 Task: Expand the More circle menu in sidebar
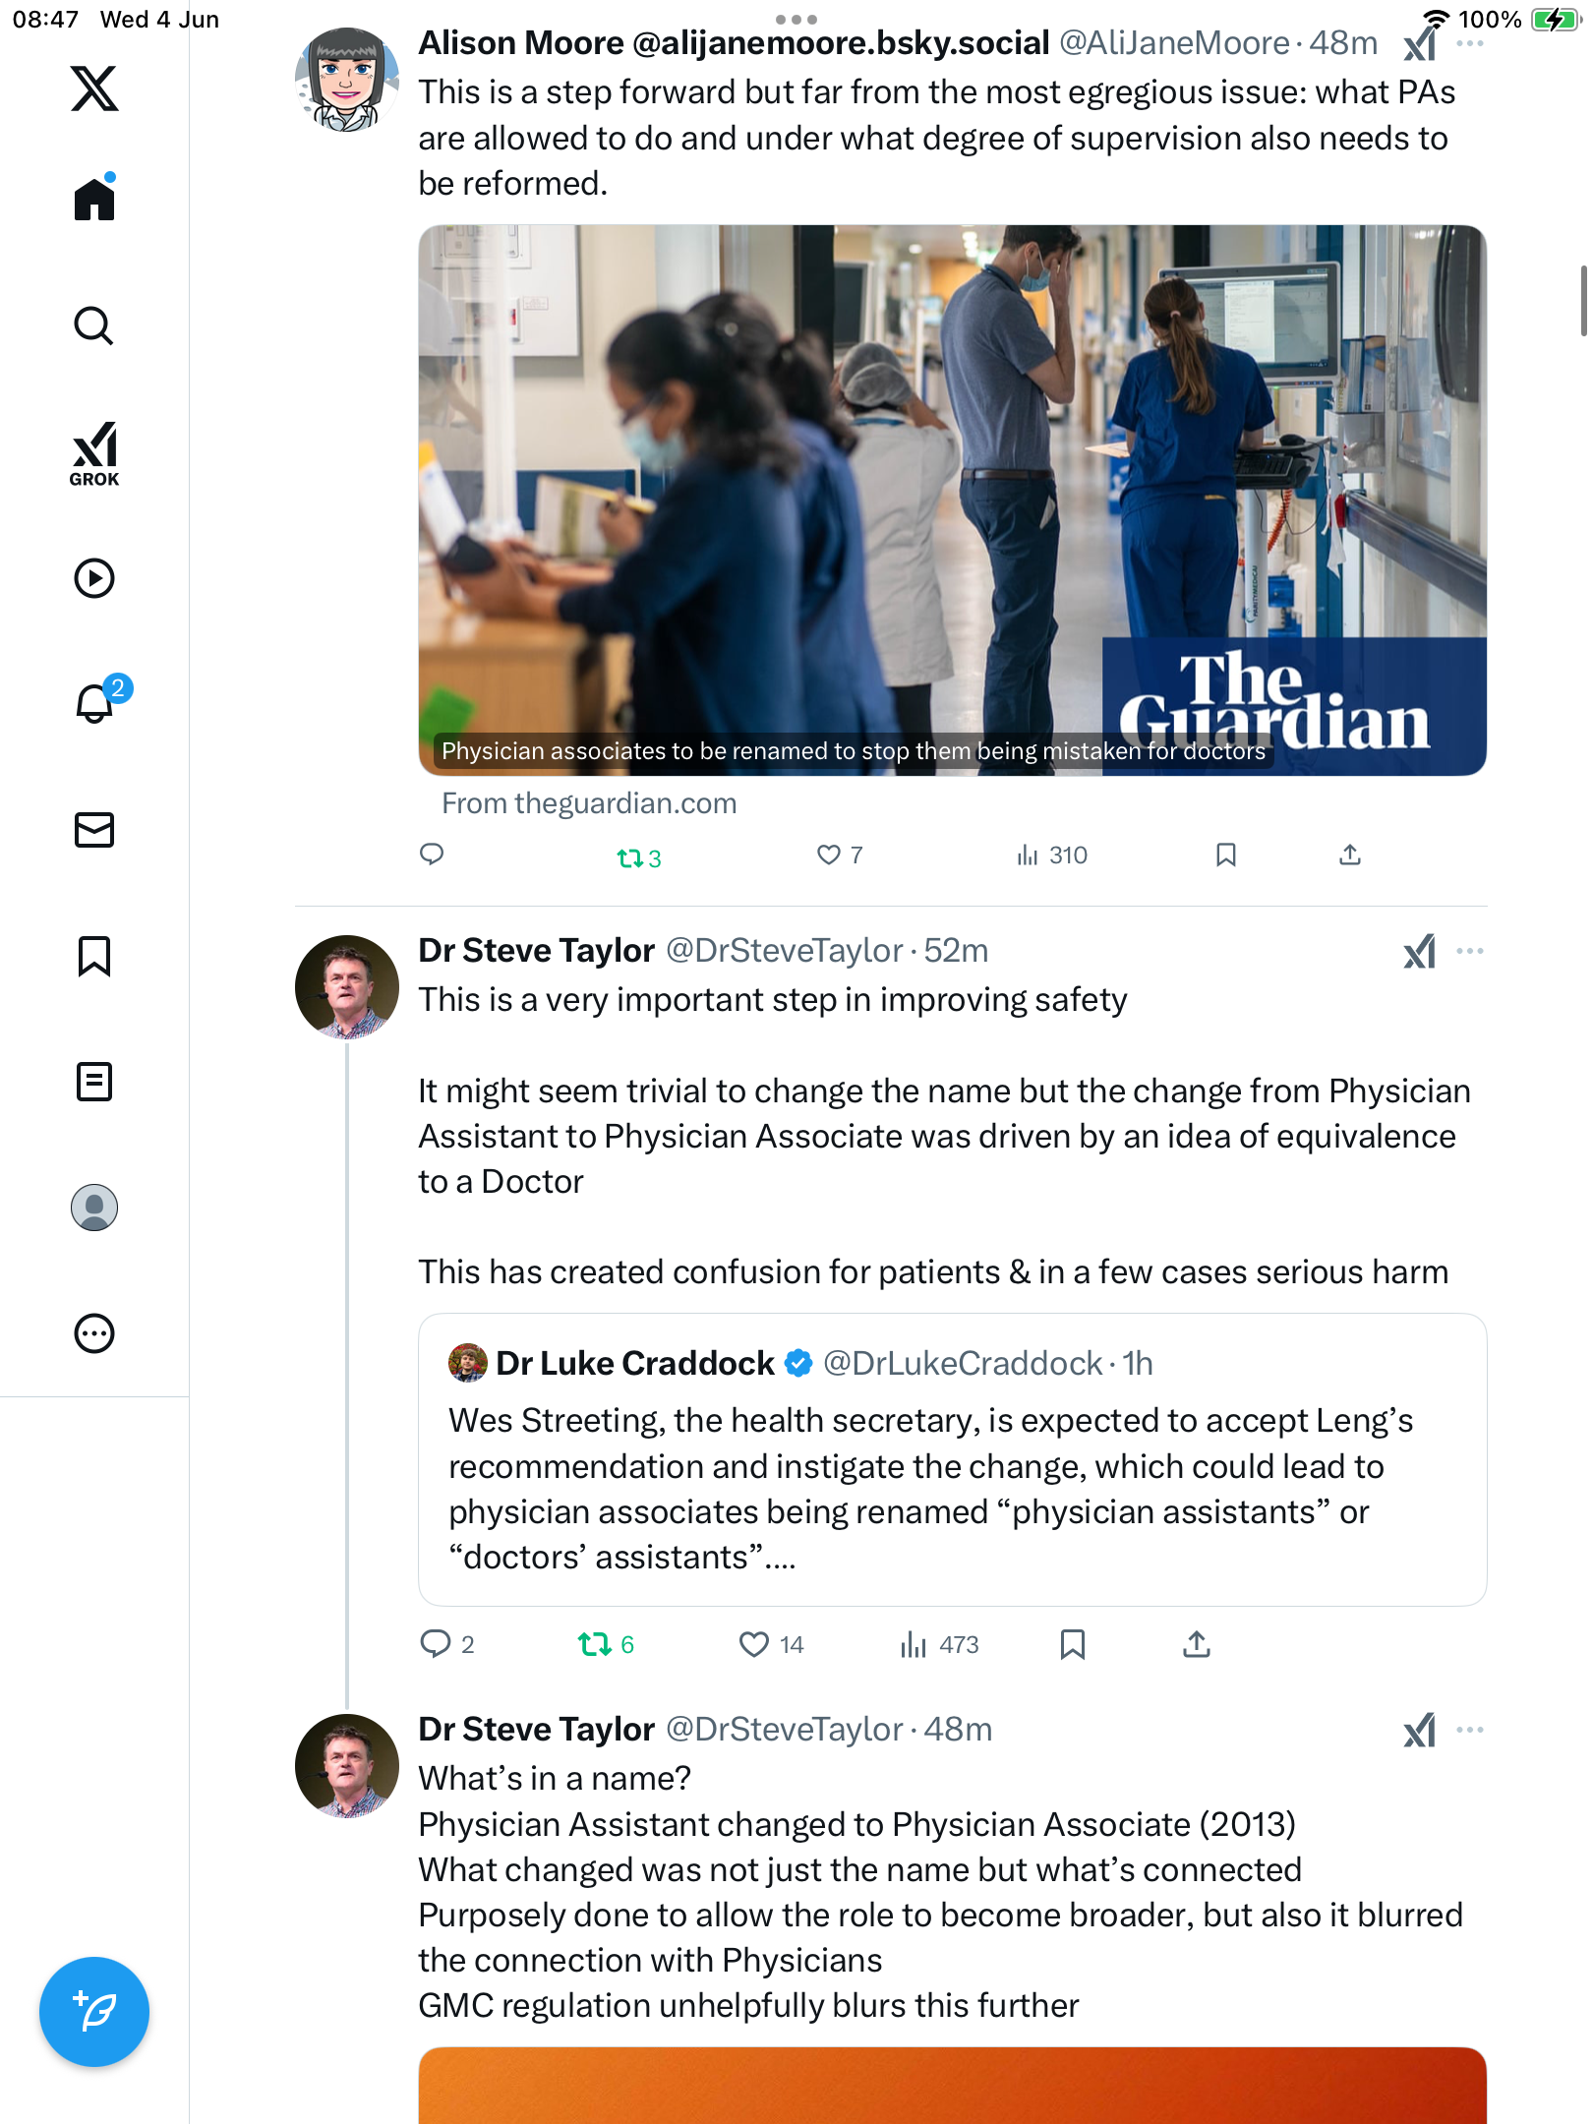point(94,1333)
